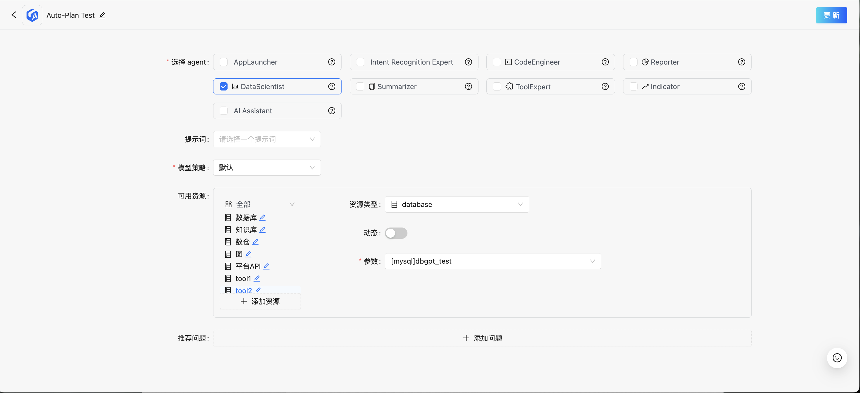This screenshot has height=393, width=860.
Task: Click the help icon next to Reporter
Action: [741, 62]
